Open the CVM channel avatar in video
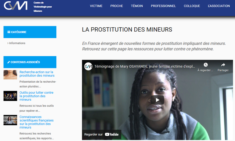The width and height of the screenshot is (235, 141). (x=88, y=66)
